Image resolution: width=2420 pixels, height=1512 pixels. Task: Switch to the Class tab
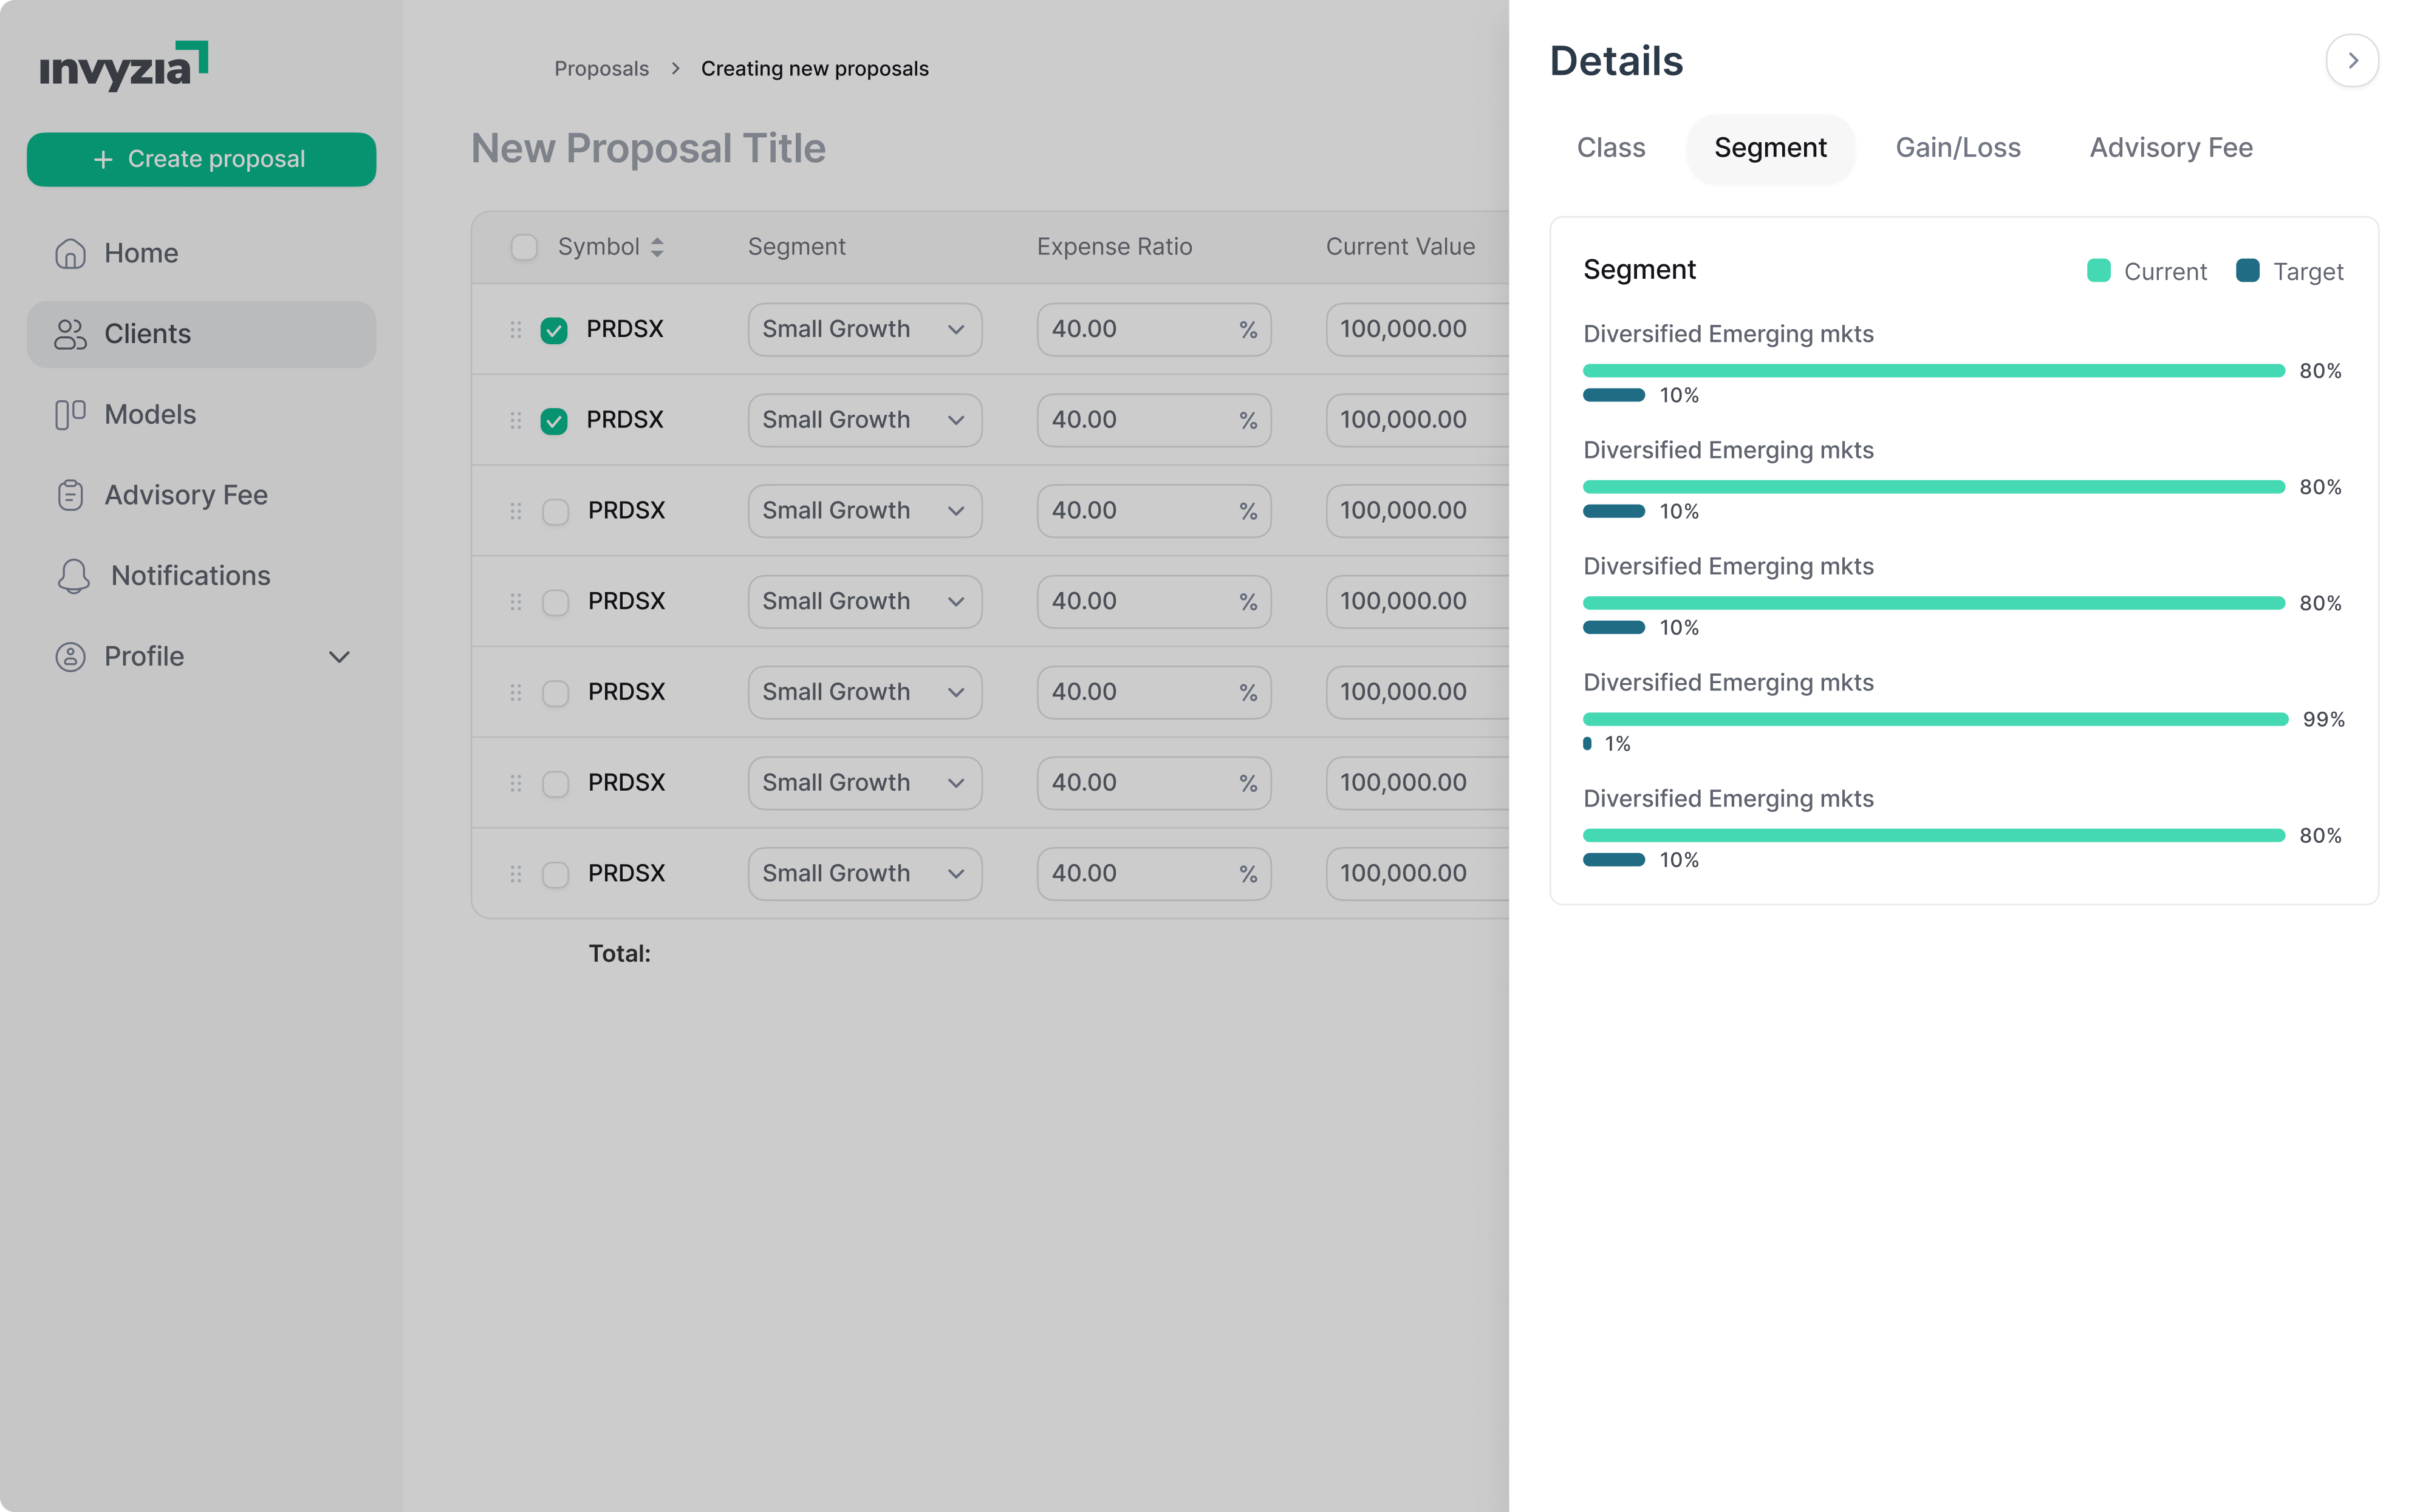pos(1610,148)
